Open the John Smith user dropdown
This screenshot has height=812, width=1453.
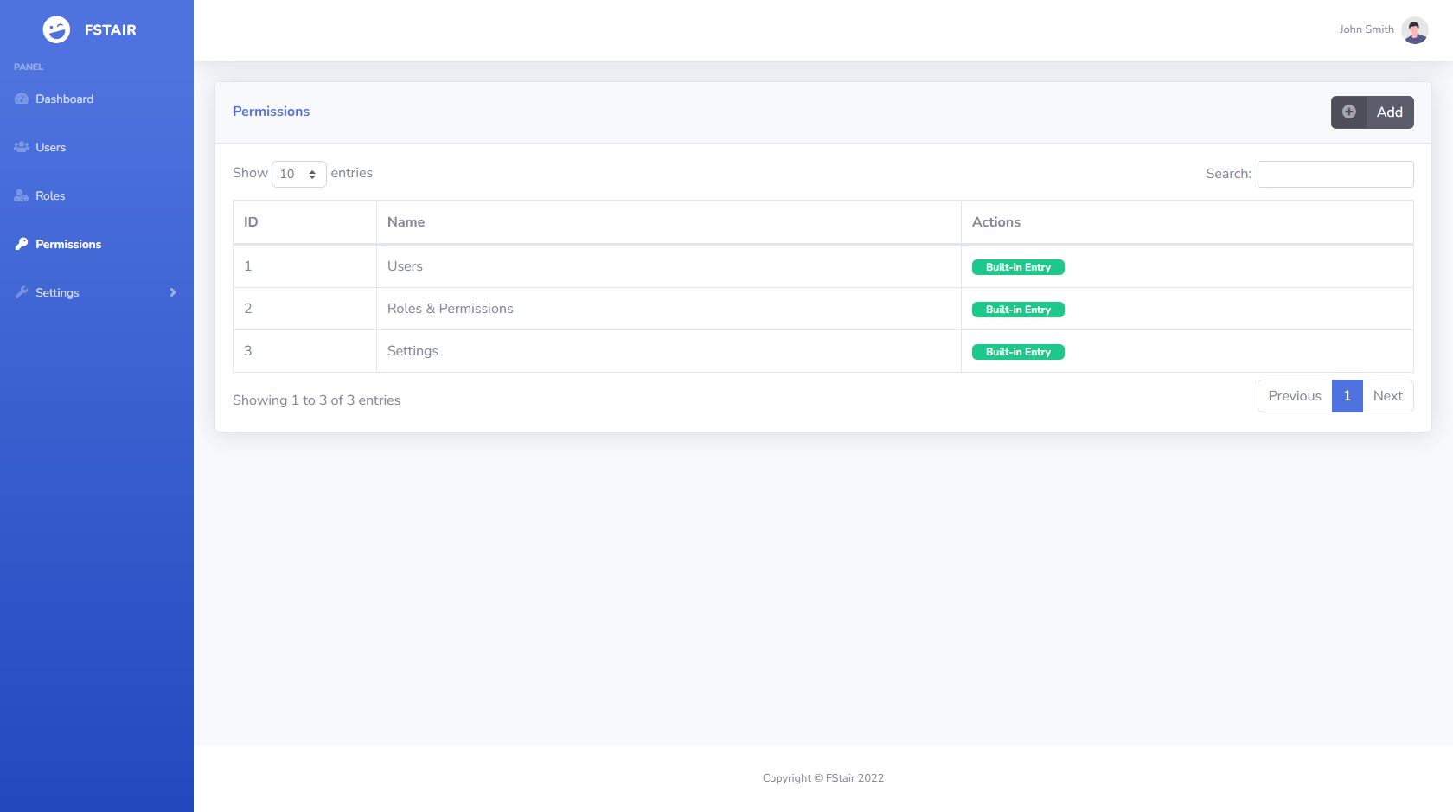point(1367,30)
